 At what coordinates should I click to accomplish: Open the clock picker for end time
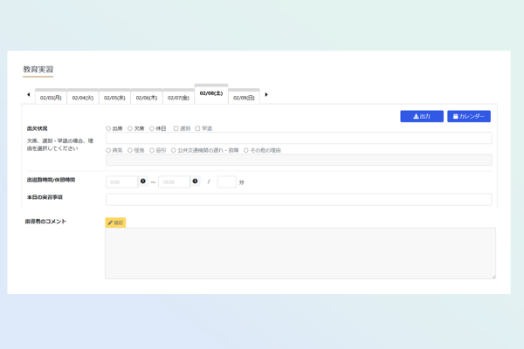point(195,181)
